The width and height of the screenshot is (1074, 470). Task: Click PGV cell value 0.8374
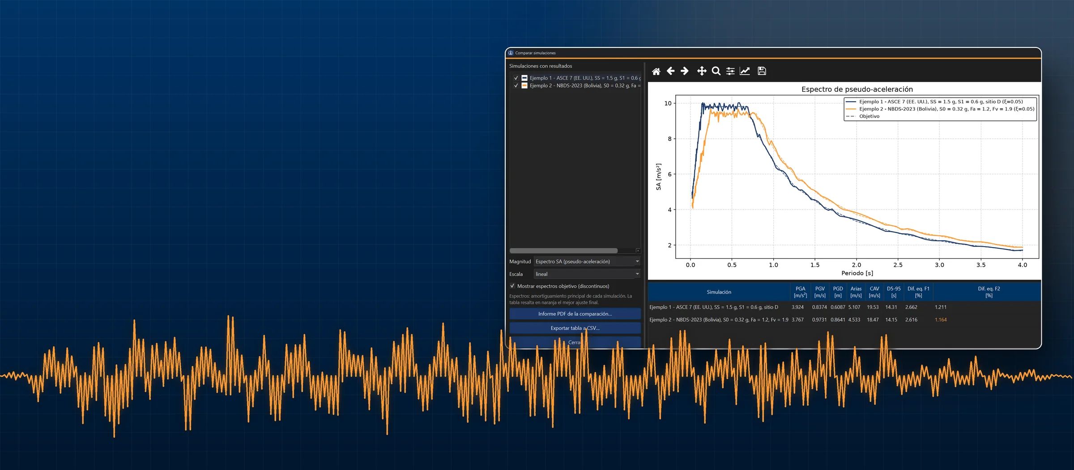[x=819, y=307]
